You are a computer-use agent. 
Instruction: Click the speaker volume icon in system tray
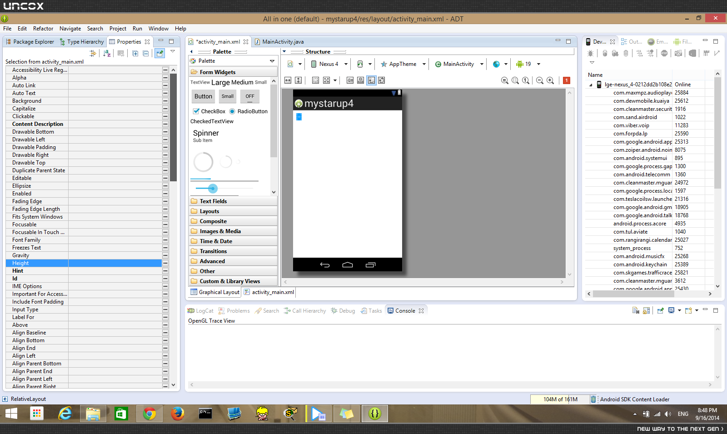pos(668,414)
